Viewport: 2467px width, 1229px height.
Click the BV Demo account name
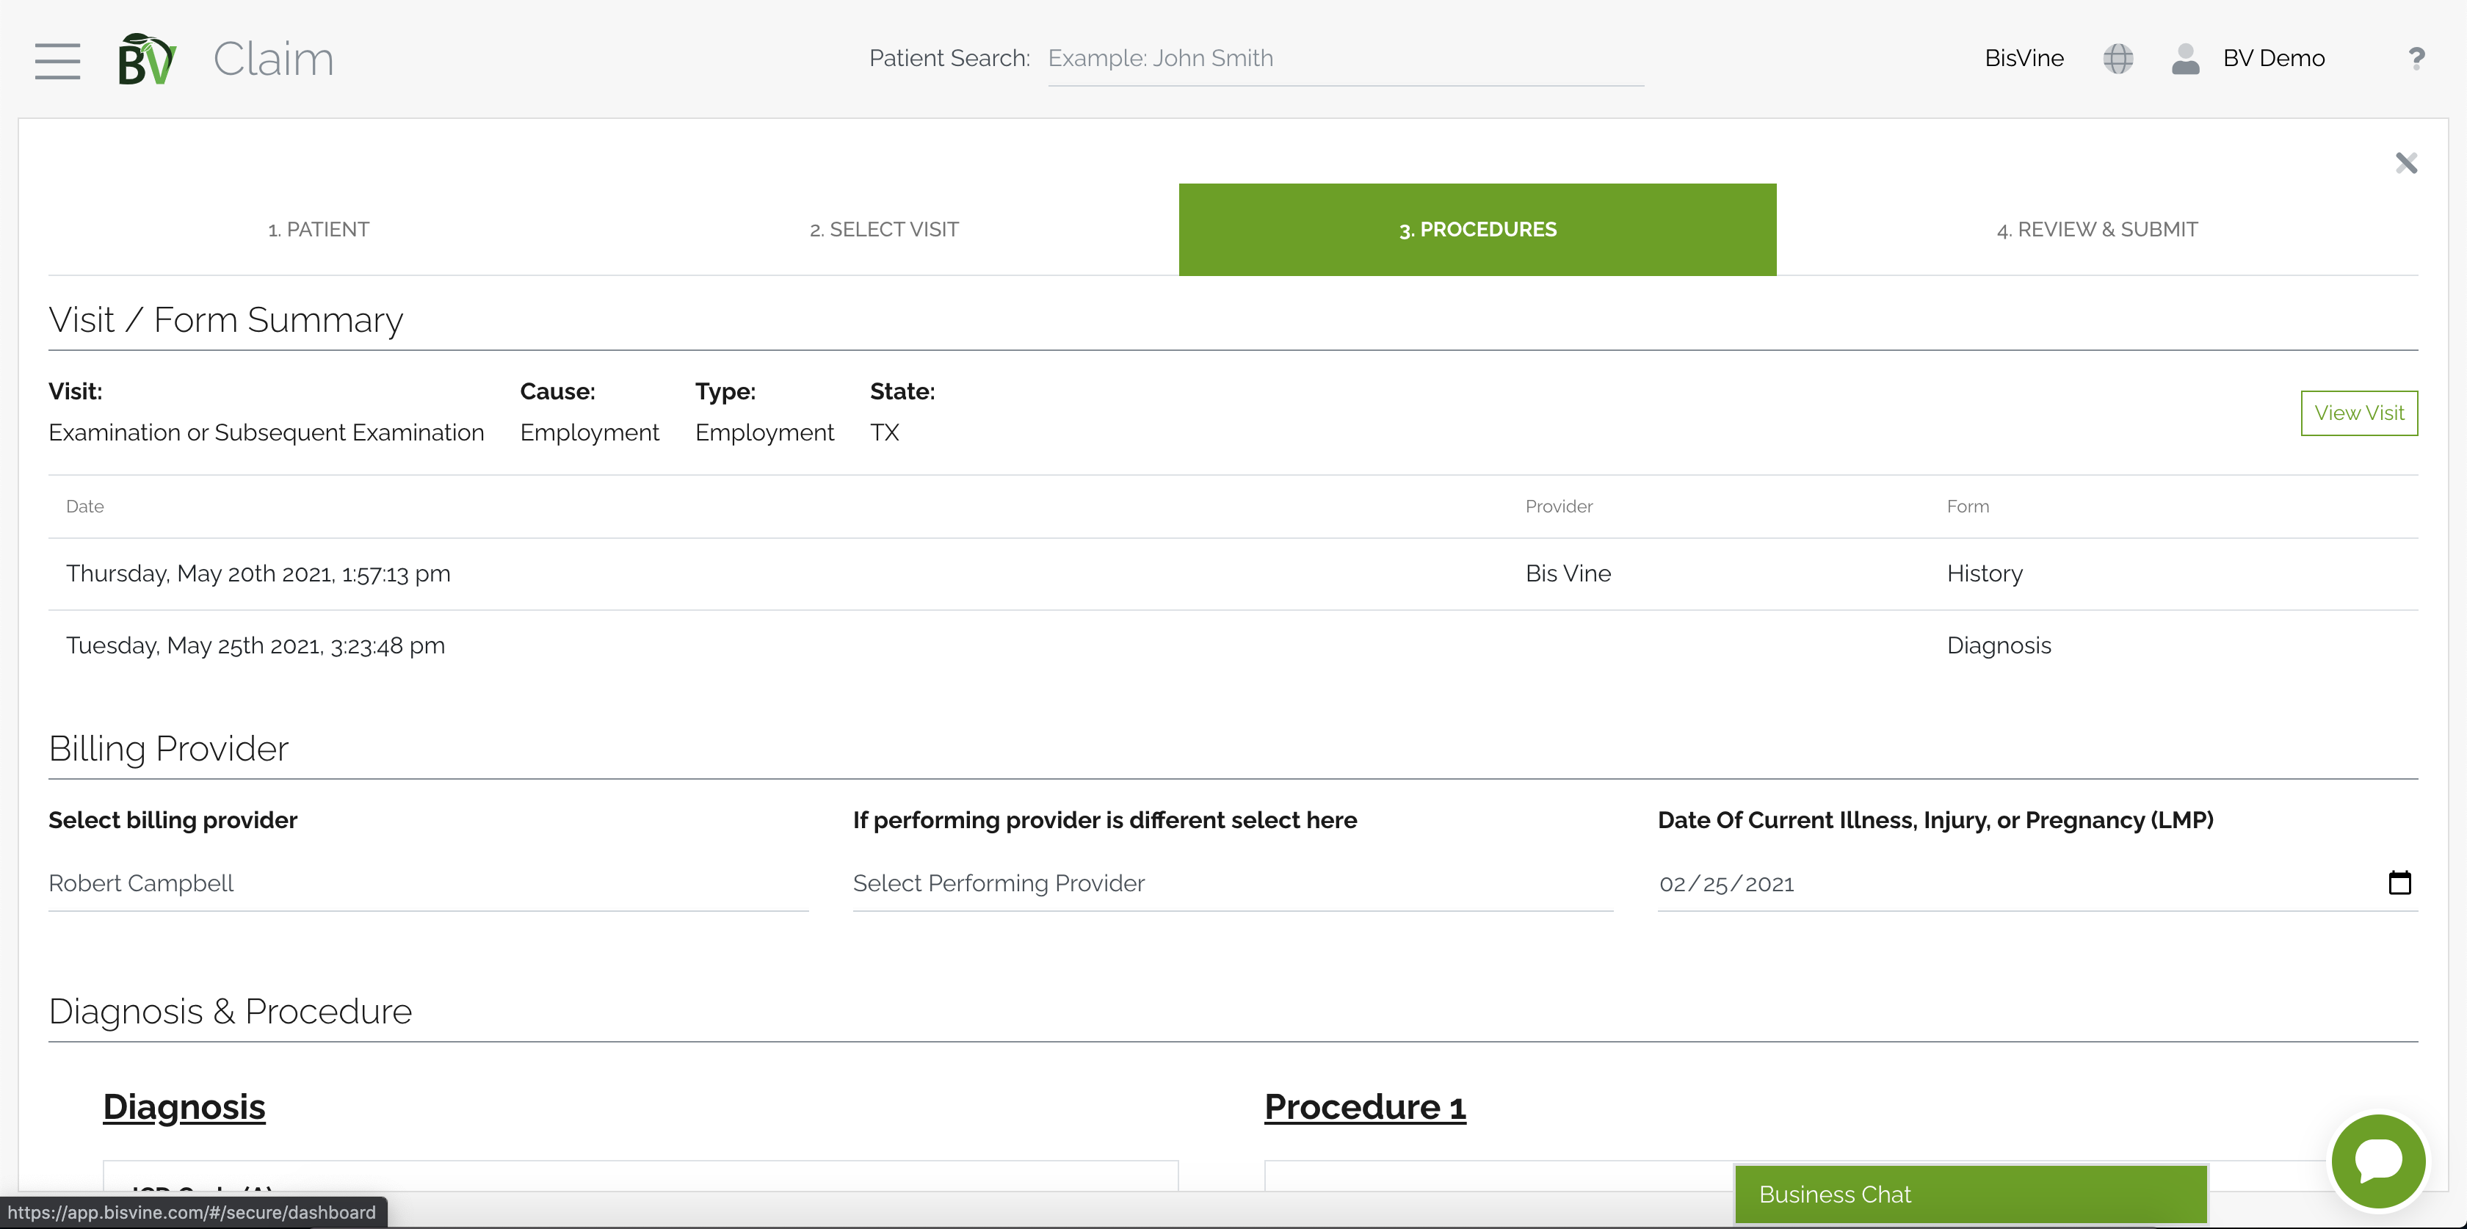(2272, 59)
